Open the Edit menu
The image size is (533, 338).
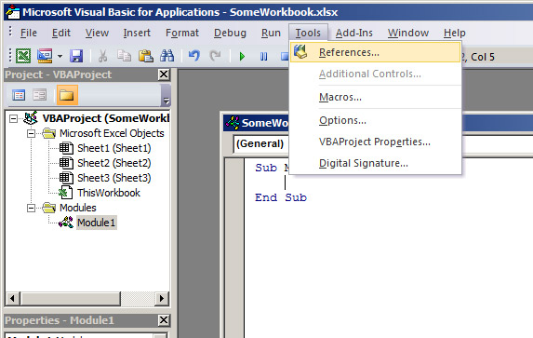tap(61, 33)
